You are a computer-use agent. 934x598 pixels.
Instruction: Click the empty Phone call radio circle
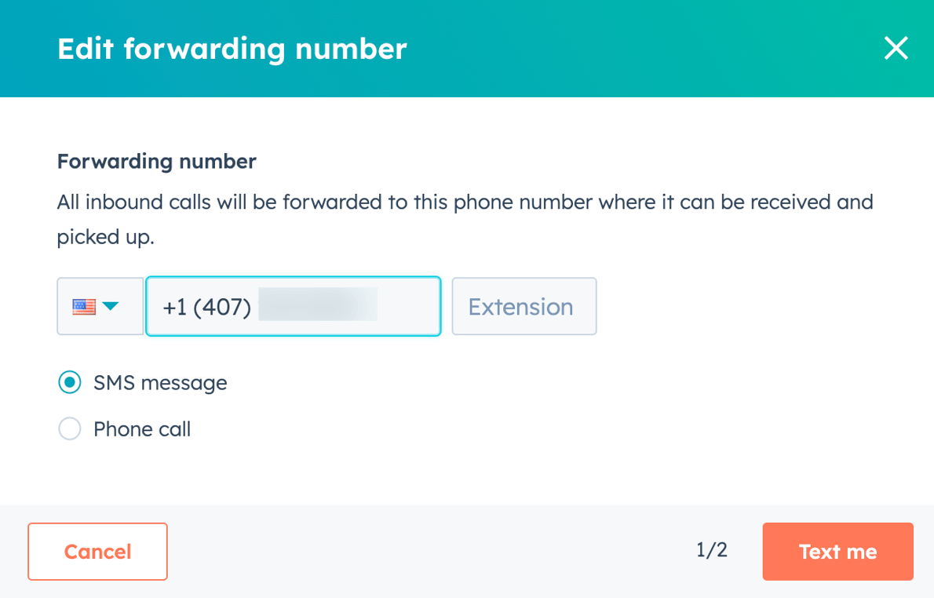[70, 428]
